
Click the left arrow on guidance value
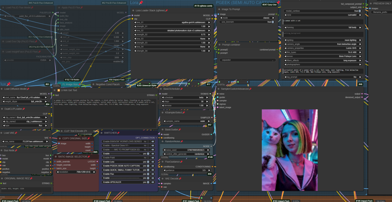point(165,170)
